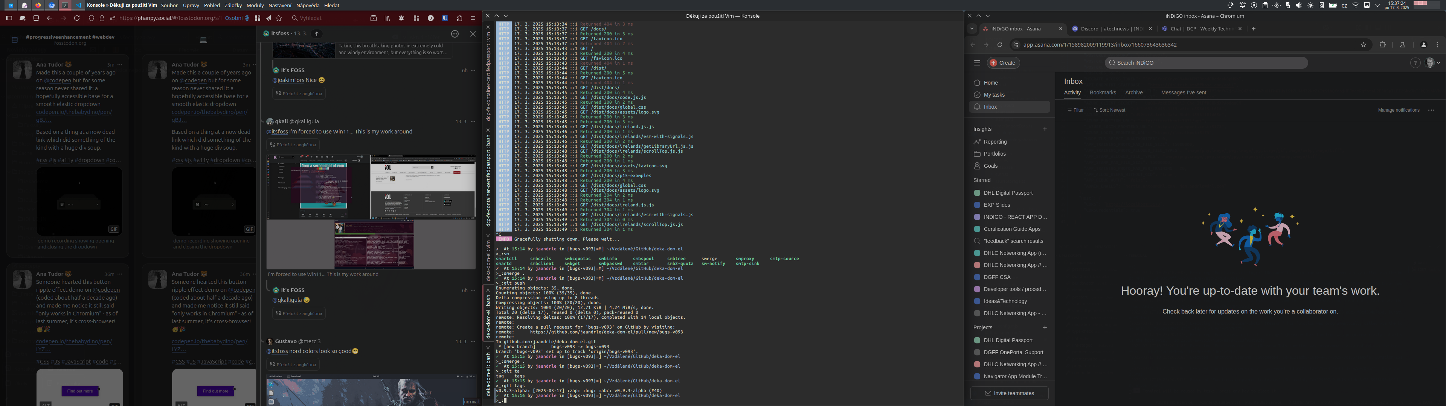Viewport: 1446px width, 406px height.
Task: Bookmark the Asana page with star icon
Action: tap(1363, 45)
